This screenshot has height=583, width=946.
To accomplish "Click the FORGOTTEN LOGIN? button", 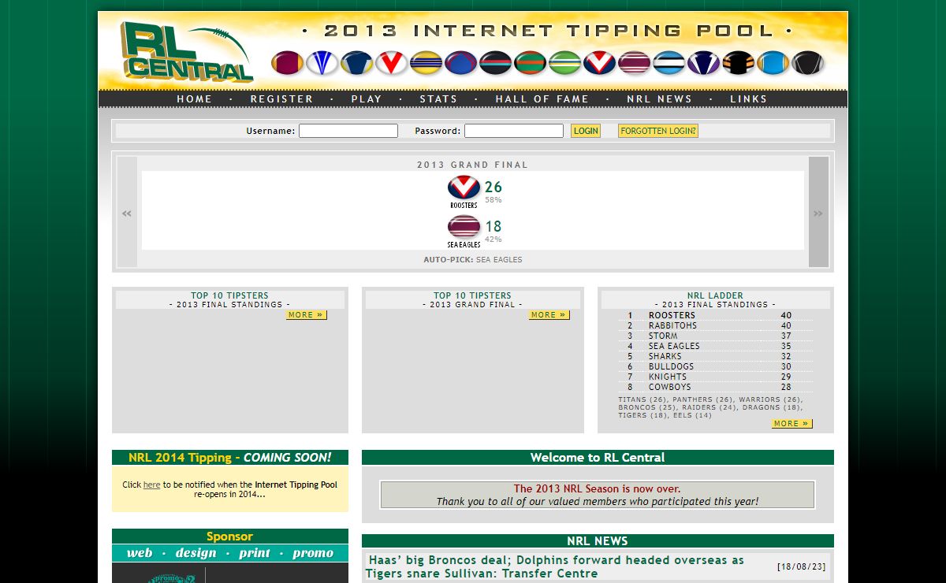I will (x=658, y=131).
